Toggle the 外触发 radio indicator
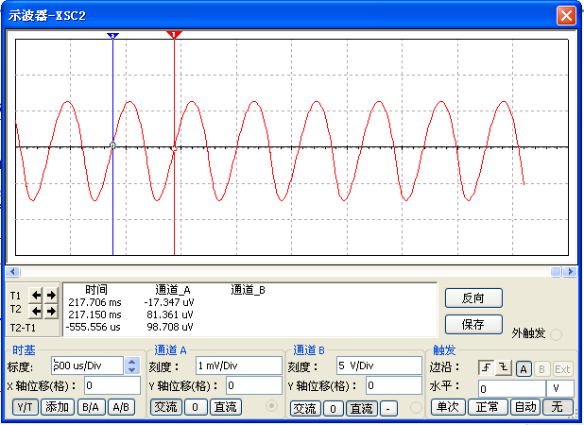This screenshot has height=425, width=584. (556, 334)
